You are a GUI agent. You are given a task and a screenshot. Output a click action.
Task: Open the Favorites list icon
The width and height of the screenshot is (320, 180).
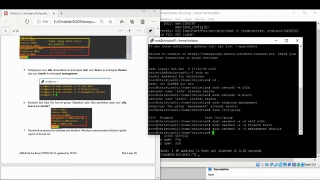coord(121,21)
